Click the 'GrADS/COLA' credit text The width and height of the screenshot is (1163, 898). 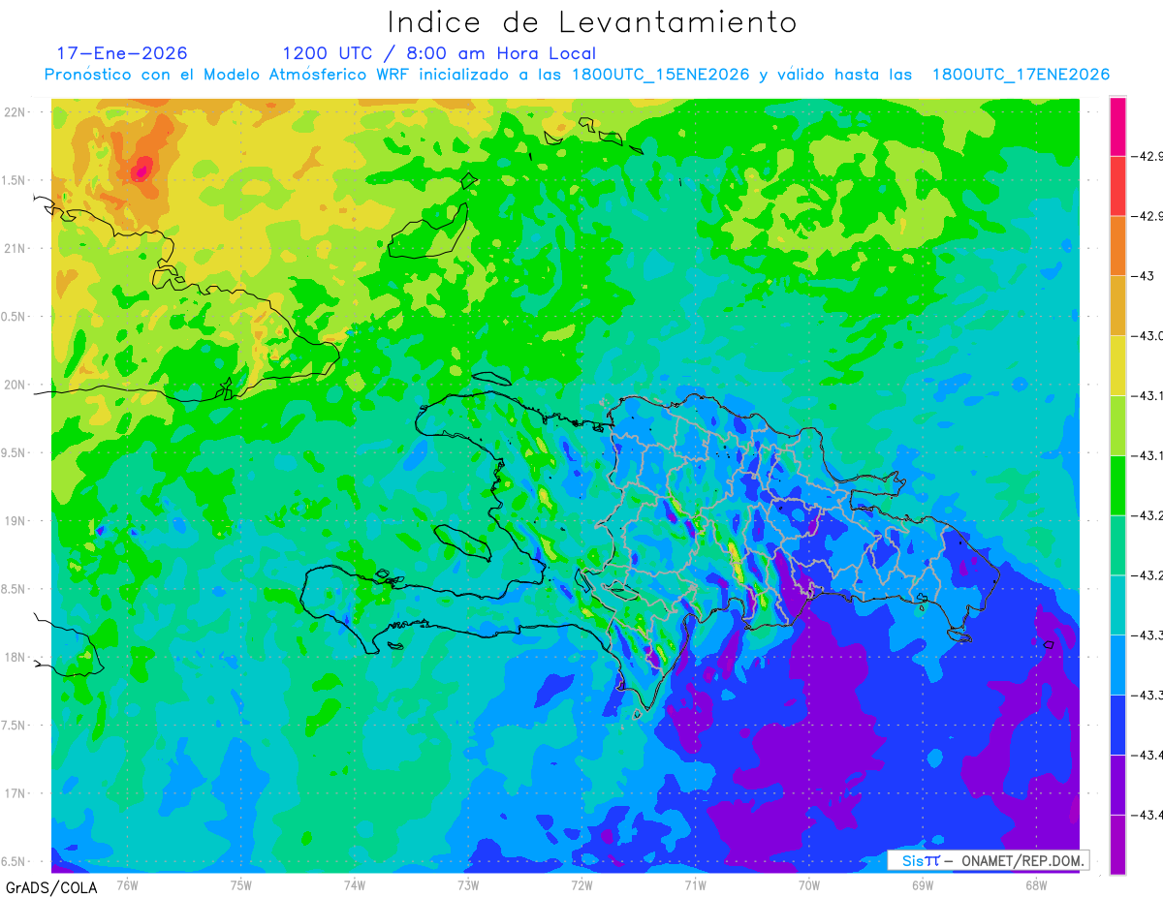pyautogui.click(x=49, y=886)
